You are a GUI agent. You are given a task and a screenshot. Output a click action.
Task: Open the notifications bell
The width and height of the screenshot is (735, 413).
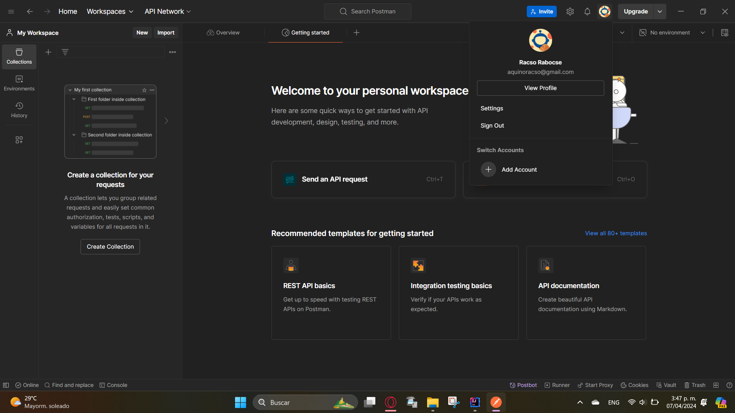[587, 11]
